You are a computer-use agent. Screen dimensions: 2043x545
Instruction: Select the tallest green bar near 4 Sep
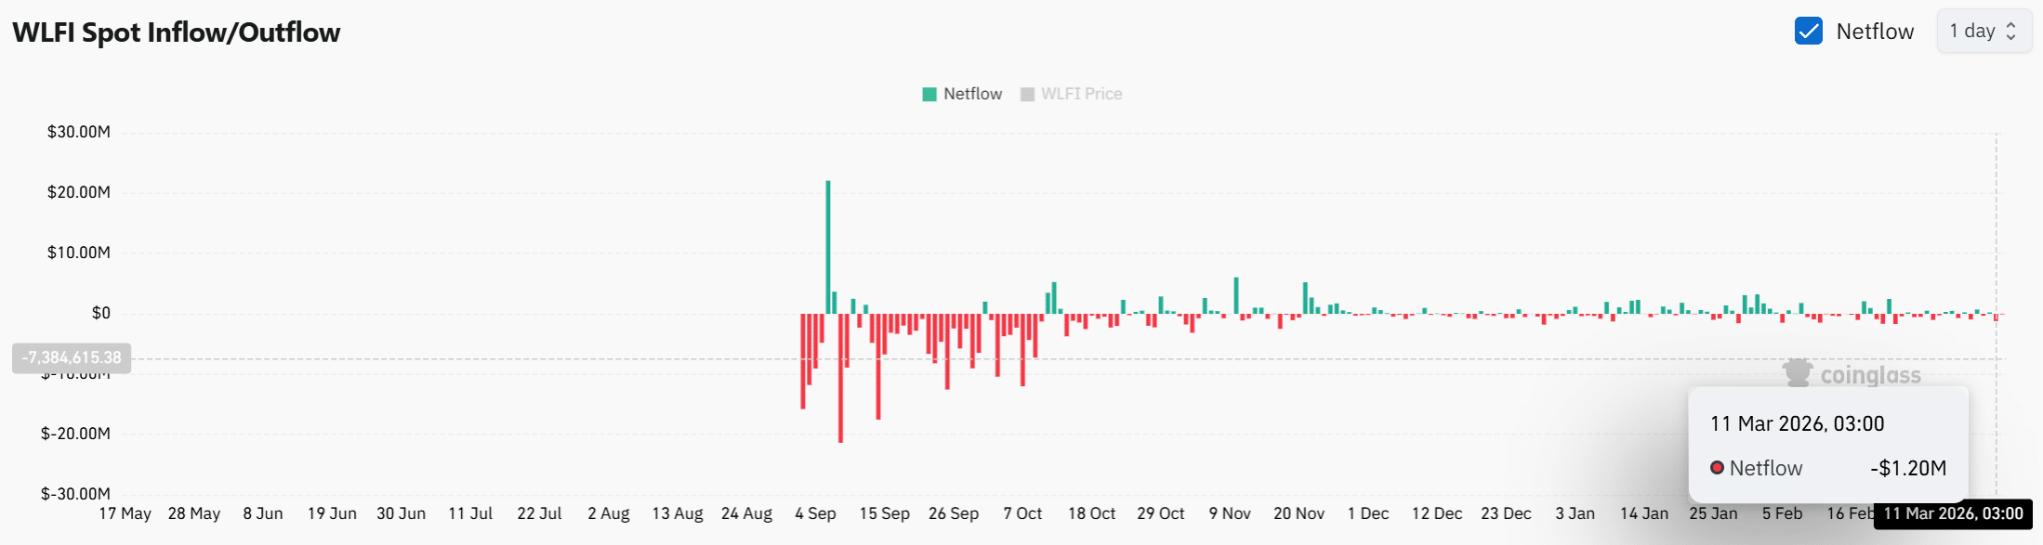tap(828, 246)
